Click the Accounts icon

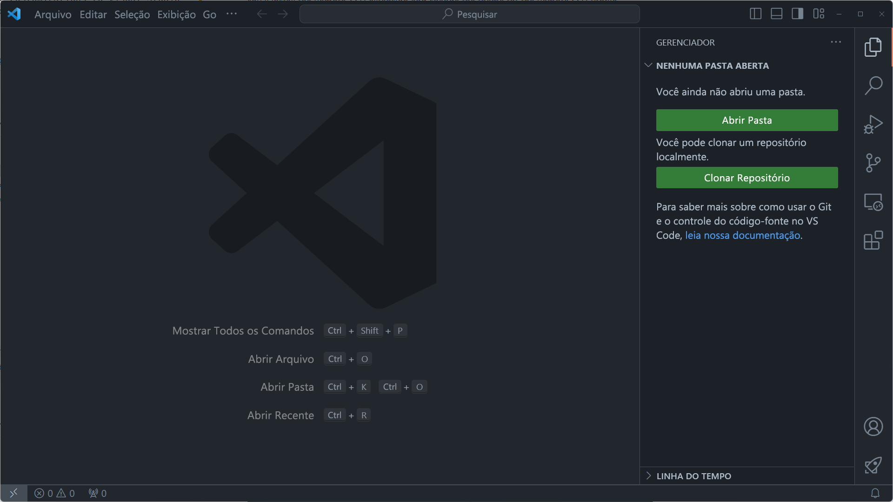[x=874, y=426]
